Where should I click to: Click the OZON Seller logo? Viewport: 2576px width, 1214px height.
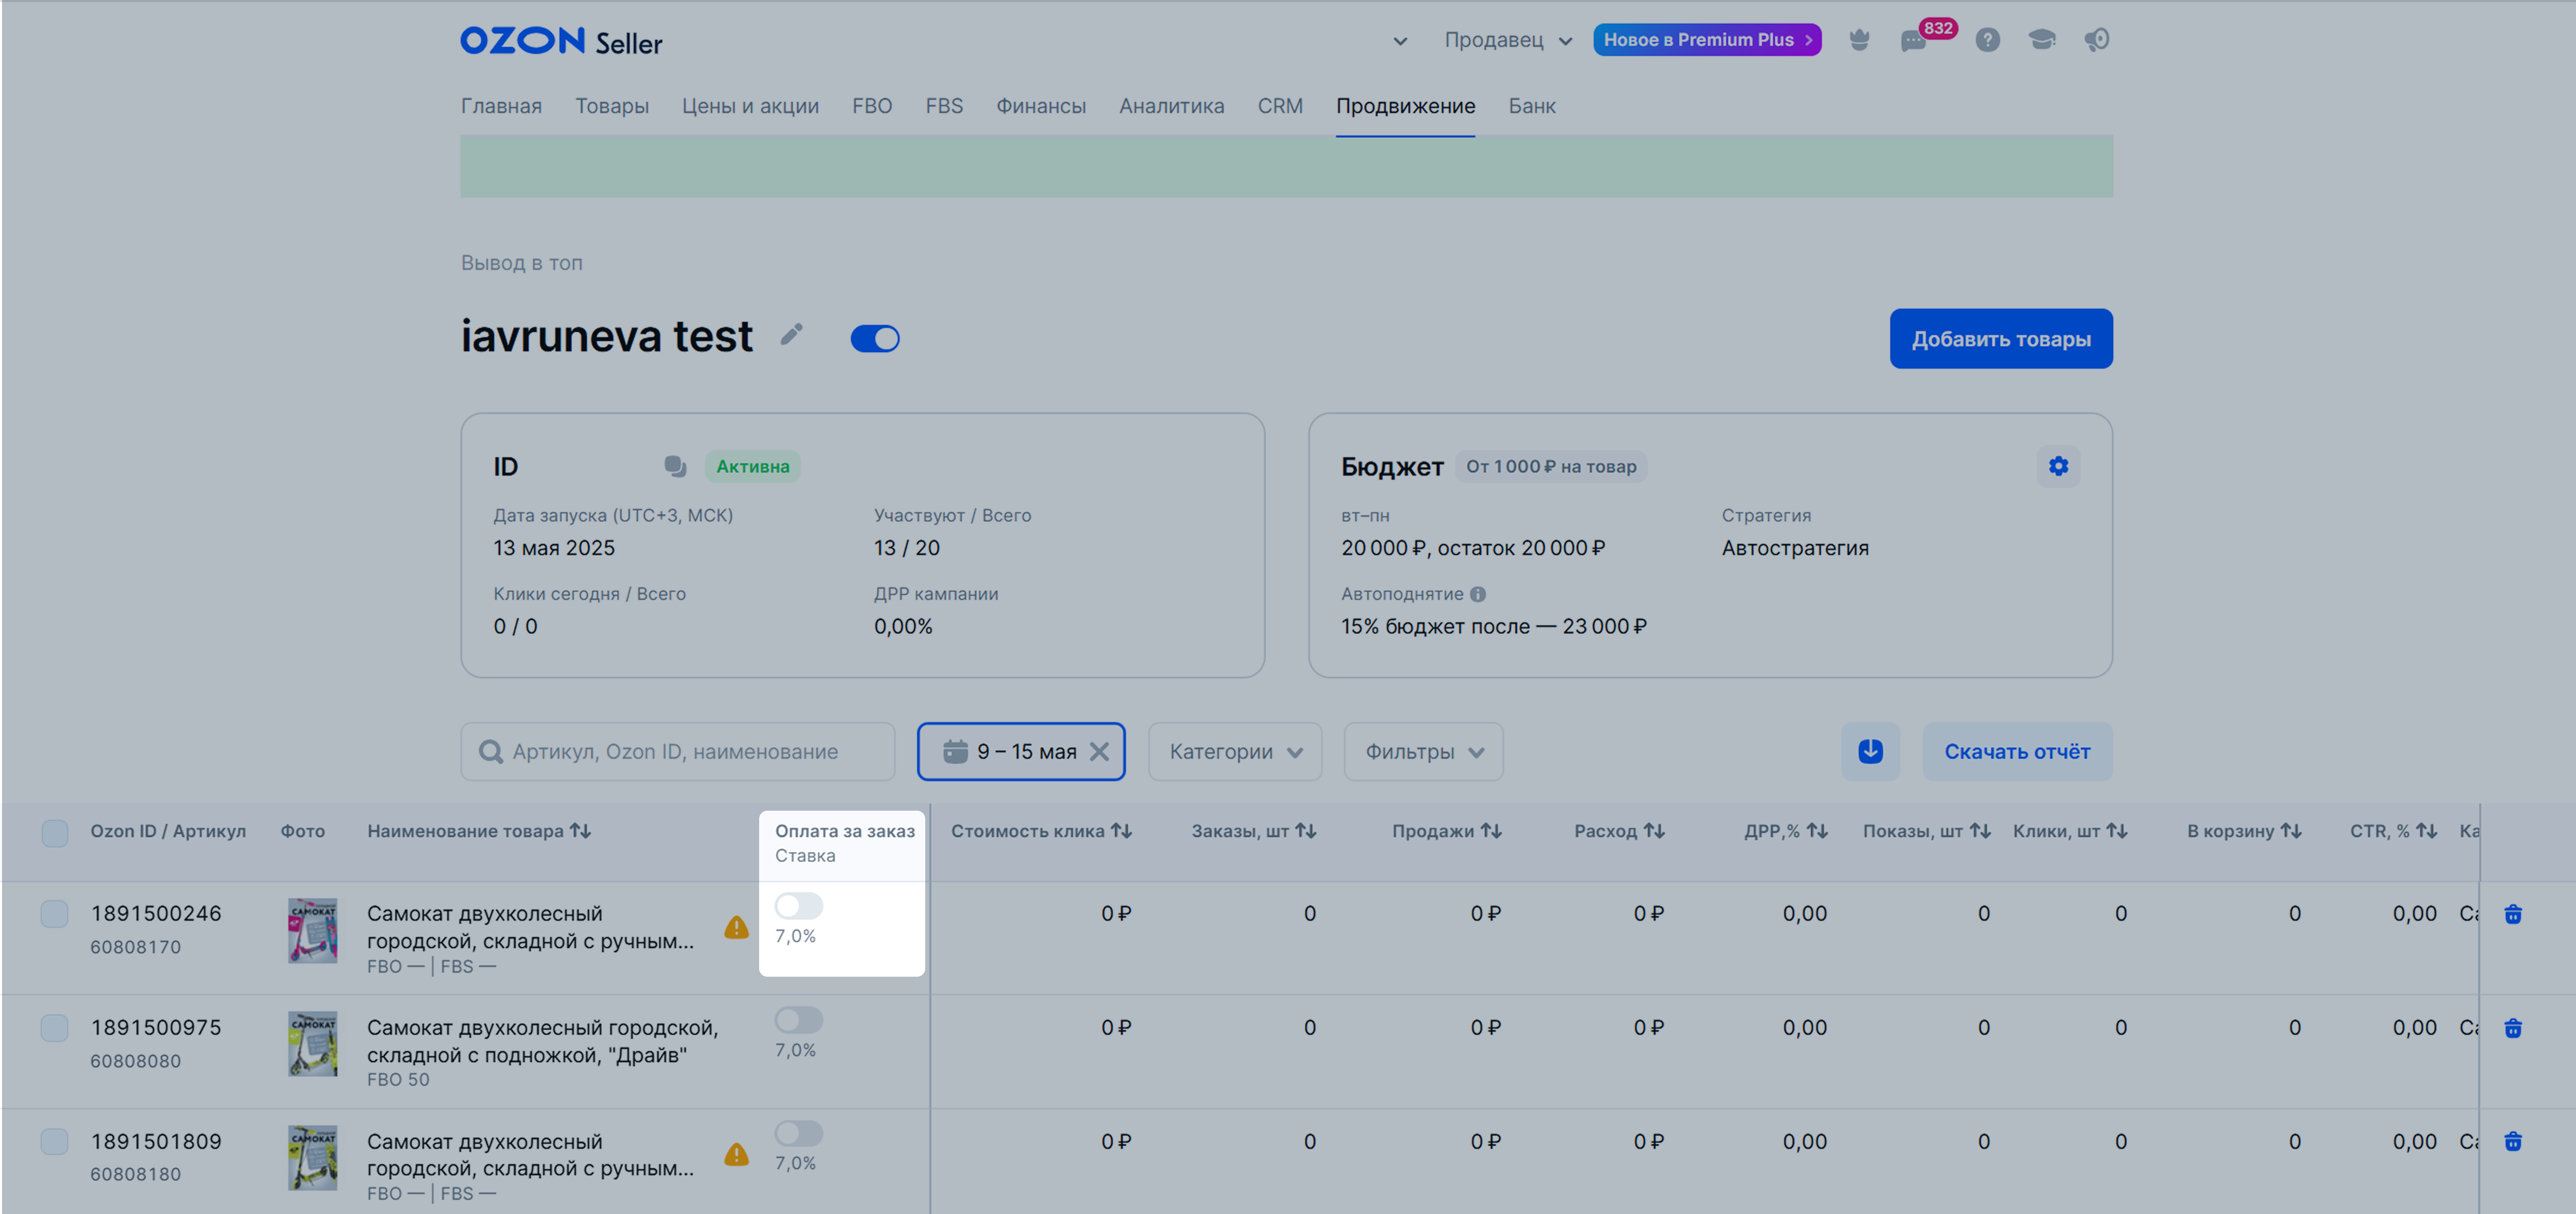561,41
